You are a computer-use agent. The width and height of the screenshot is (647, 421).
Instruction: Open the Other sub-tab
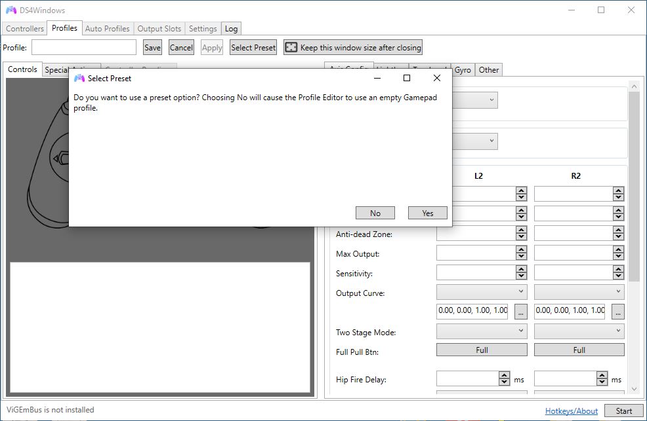pos(489,70)
